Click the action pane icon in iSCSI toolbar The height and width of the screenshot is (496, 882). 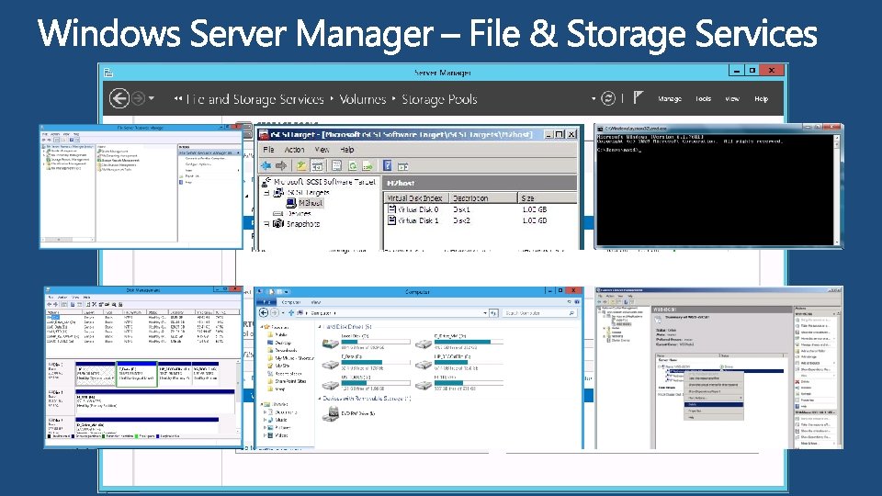(x=402, y=166)
